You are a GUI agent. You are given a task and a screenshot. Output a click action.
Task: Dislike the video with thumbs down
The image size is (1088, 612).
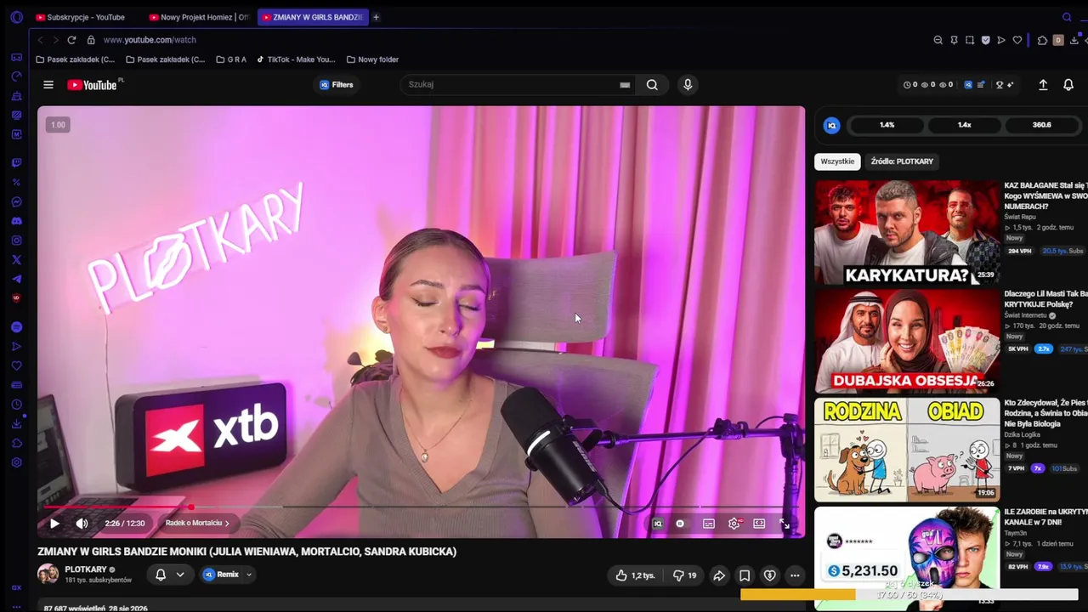684,575
